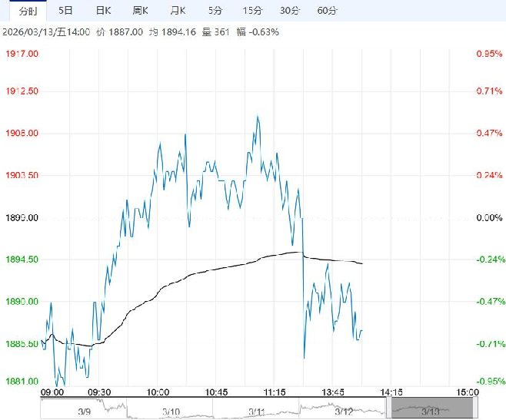The height and width of the screenshot is (420, 506).
Task: Select the 日K daily candlestick tab
Action: pos(103,10)
